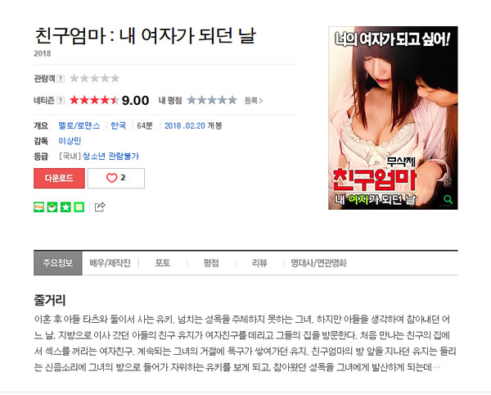
Task: Set my rating using the gray stars
Action: pos(212,100)
